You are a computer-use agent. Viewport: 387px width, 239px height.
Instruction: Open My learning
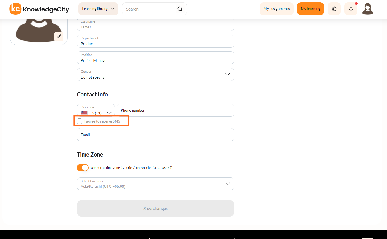tap(311, 9)
